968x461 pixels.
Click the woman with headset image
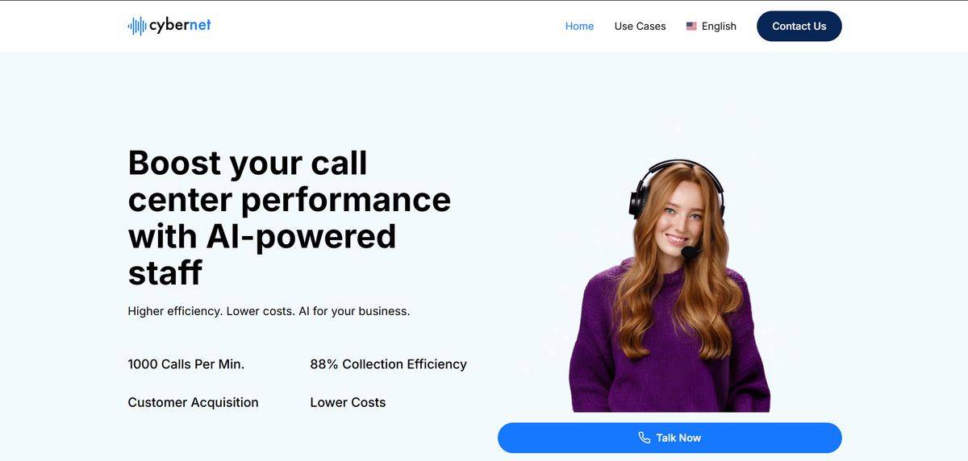click(x=670, y=286)
